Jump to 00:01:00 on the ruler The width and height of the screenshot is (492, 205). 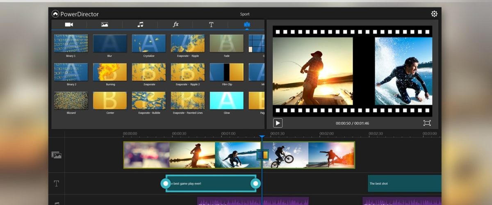[228, 134]
